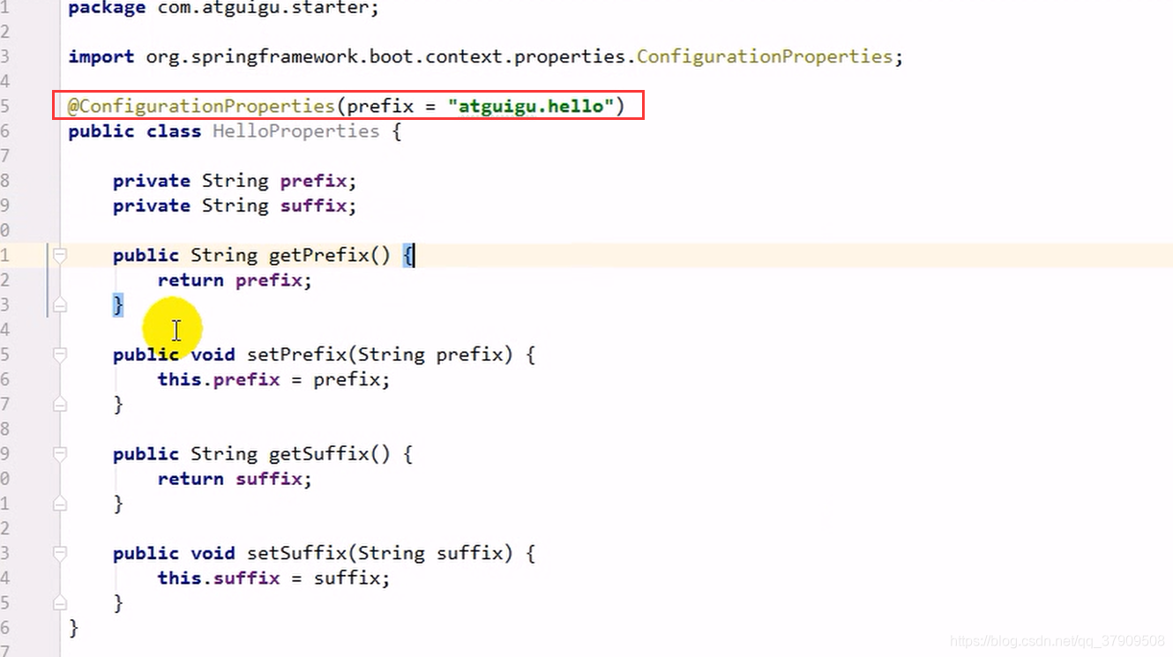
Task: Click the 'return' keyword in getSuffix
Action: pos(191,479)
